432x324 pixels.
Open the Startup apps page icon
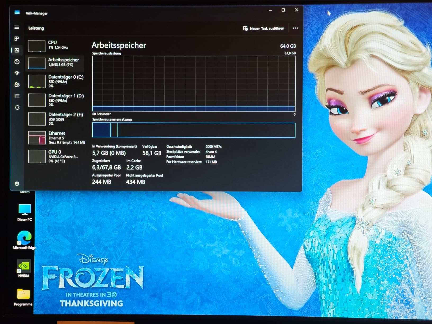pyautogui.click(x=17, y=73)
